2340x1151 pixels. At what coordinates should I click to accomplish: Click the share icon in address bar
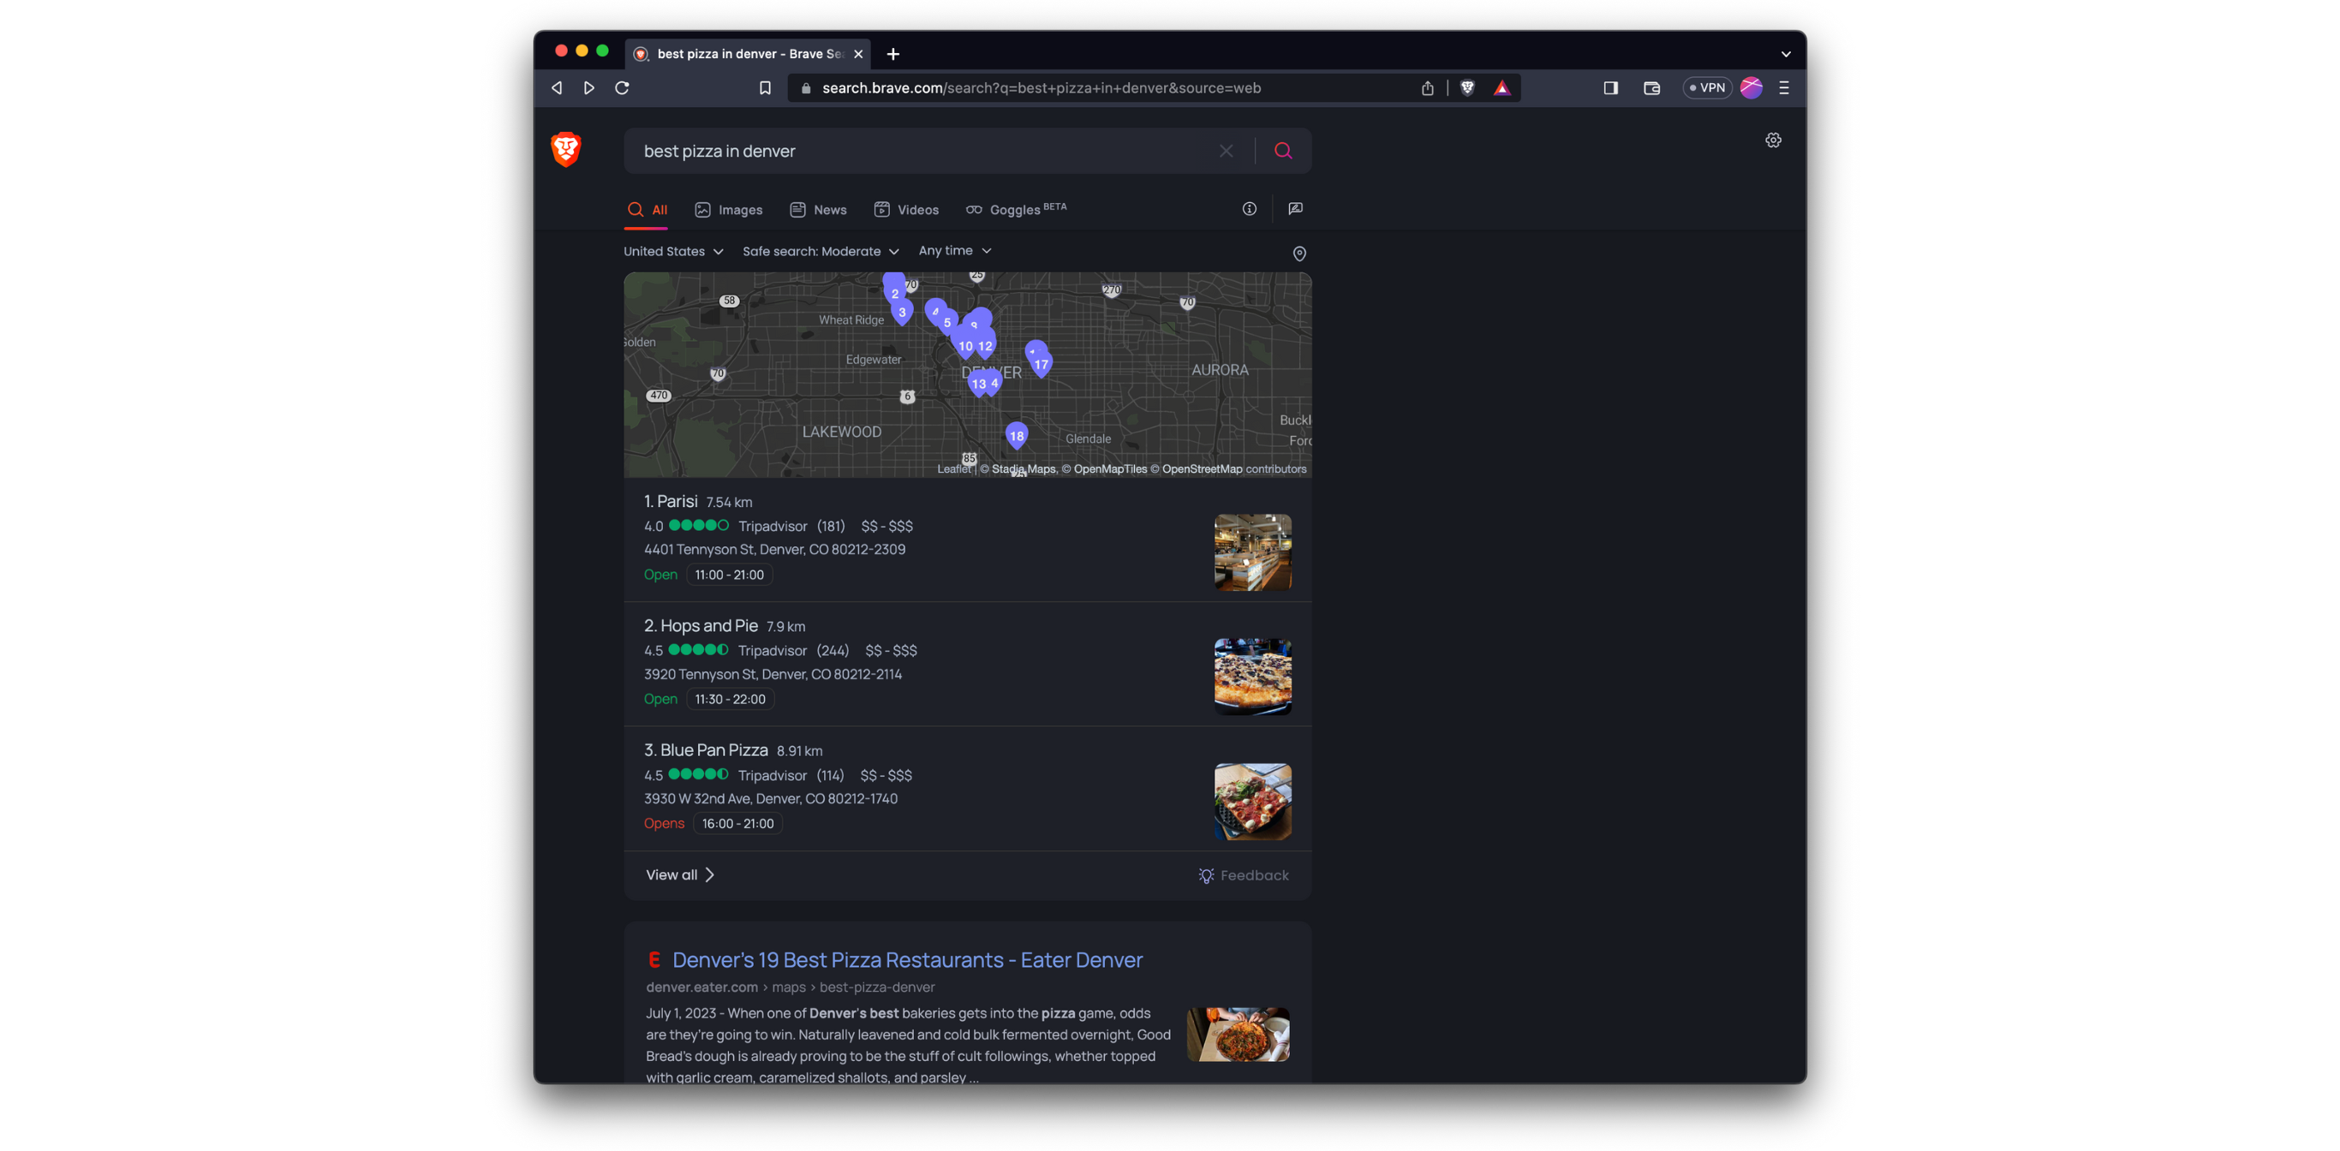pyautogui.click(x=1427, y=87)
